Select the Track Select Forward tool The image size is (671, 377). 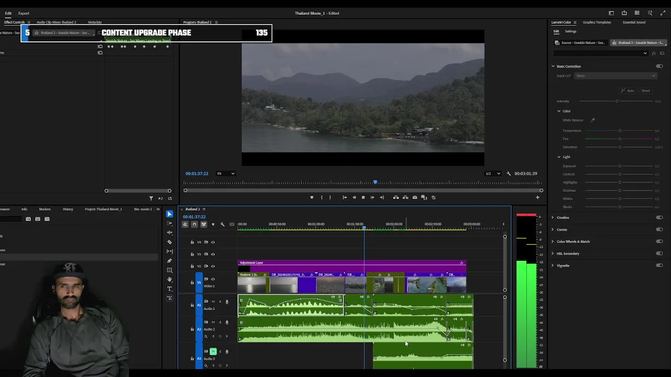[169, 223]
